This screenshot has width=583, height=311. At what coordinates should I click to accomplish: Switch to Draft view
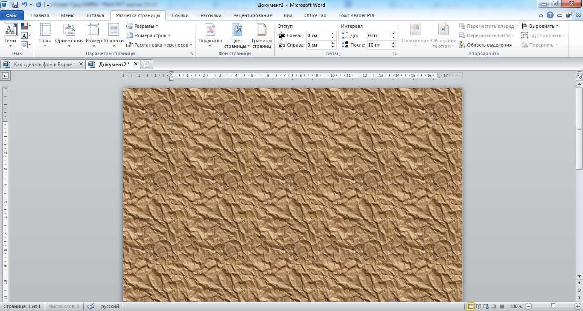501,306
